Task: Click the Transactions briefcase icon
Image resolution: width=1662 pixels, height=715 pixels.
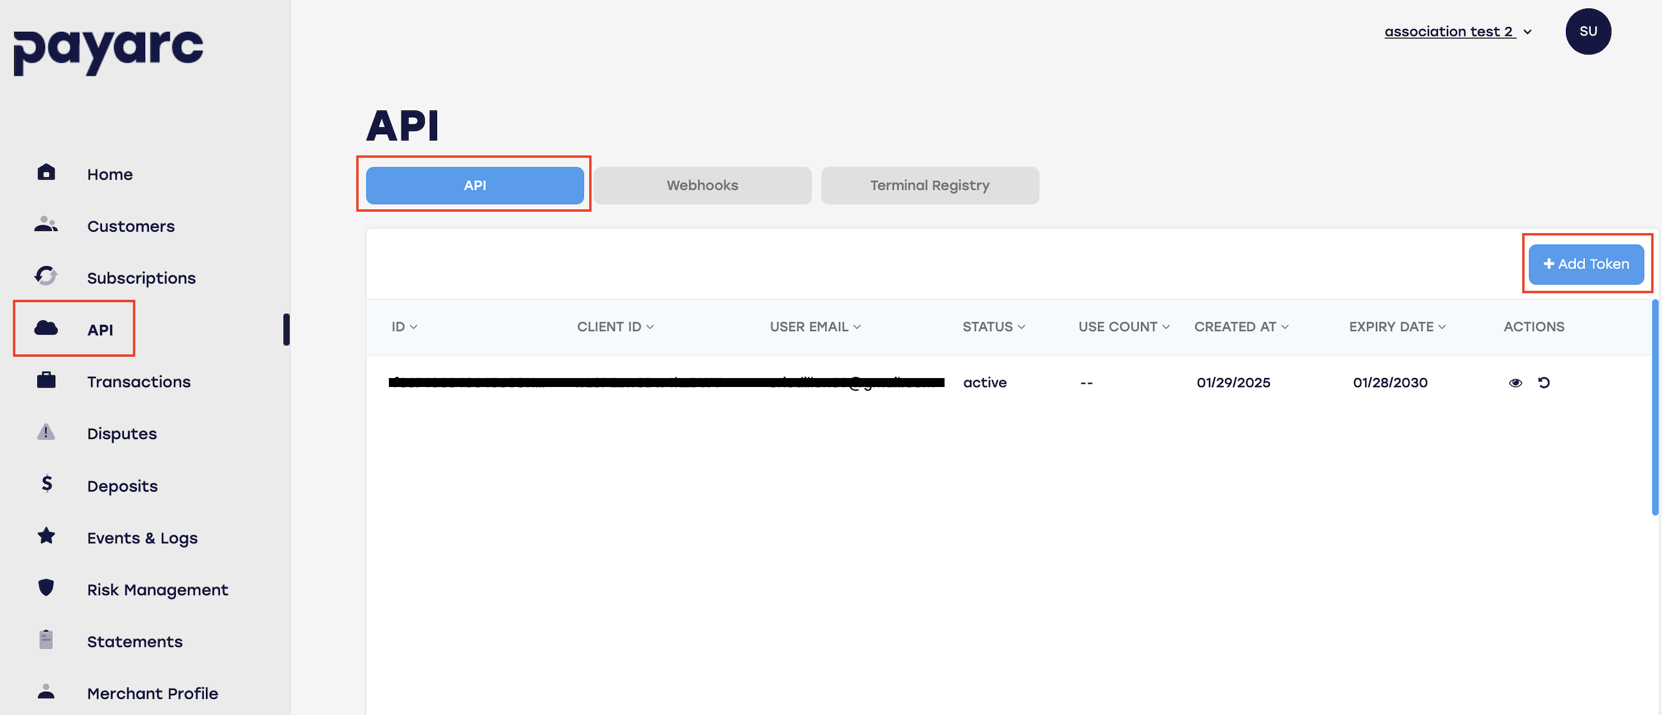Action: tap(46, 381)
